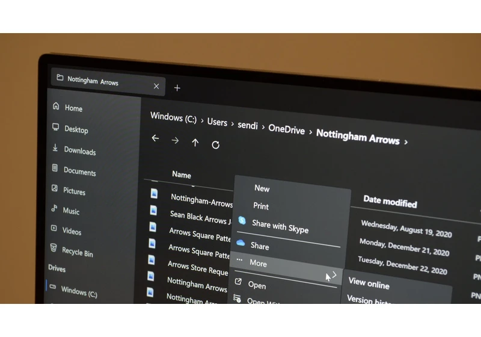This screenshot has height=337, width=481.
Task: Jump to sendi in the breadcrumb
Action: (x=248, y=125)
